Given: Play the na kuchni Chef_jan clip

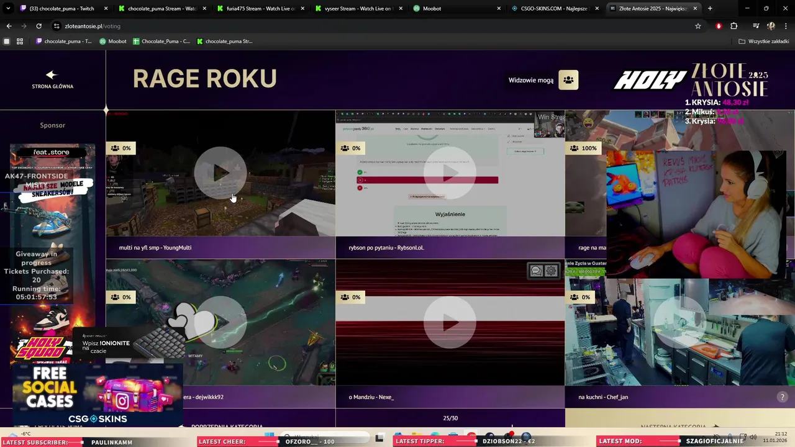Looking at the screenshot, I should coord(680,322).
